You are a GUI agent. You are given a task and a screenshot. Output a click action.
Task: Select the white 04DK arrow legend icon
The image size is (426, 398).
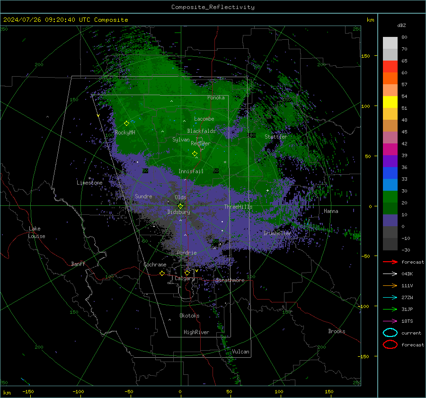390,274
